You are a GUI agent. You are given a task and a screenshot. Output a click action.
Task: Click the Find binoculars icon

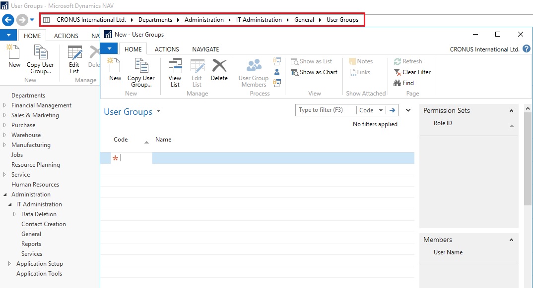[x=398, y=83]
